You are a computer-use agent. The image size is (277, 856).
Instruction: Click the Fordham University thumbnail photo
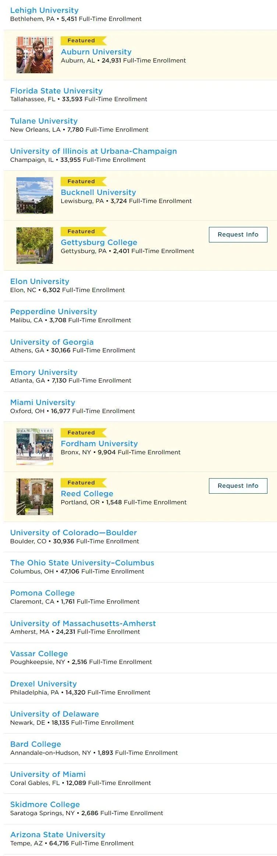pos(35,447)
